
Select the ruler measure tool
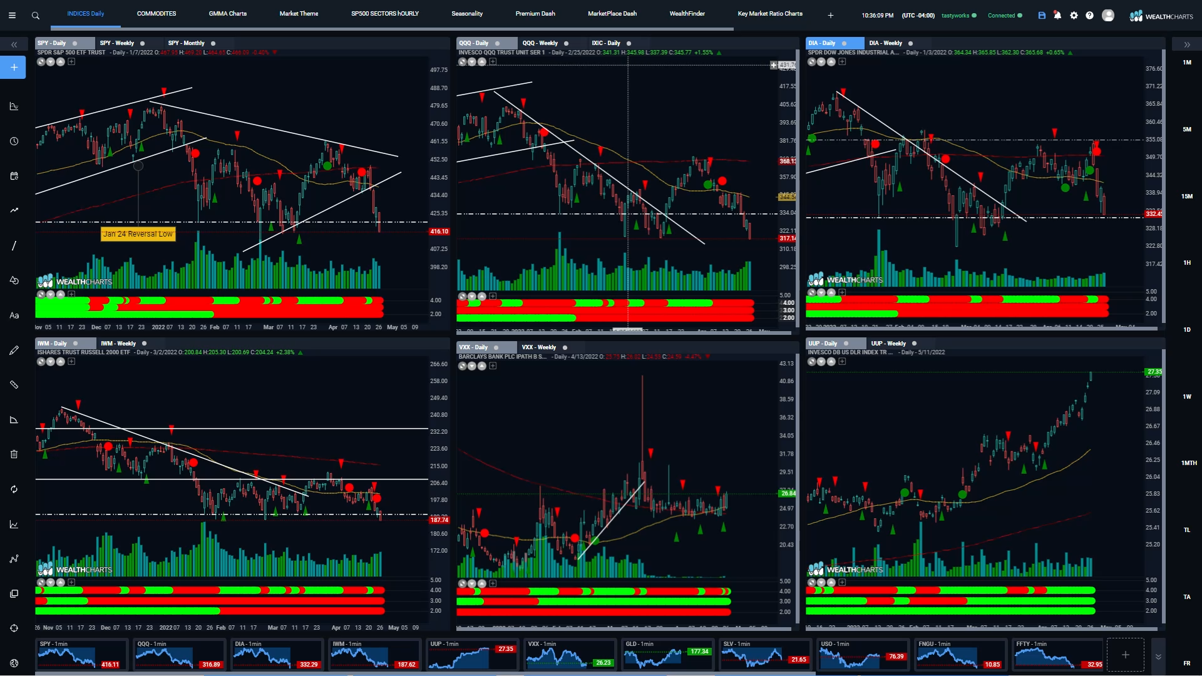coord(14,385)
